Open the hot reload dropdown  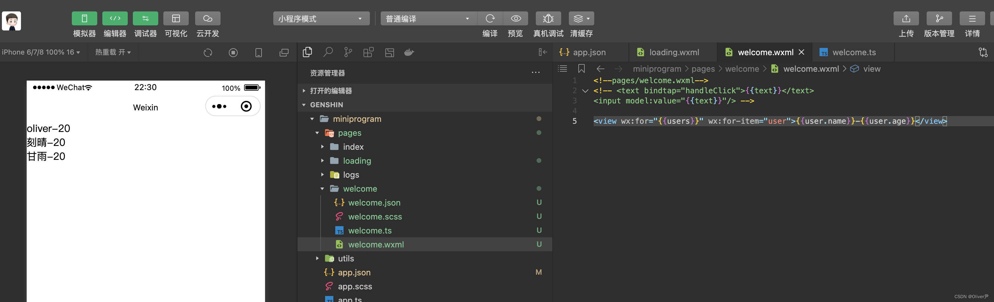pos(113,52)
